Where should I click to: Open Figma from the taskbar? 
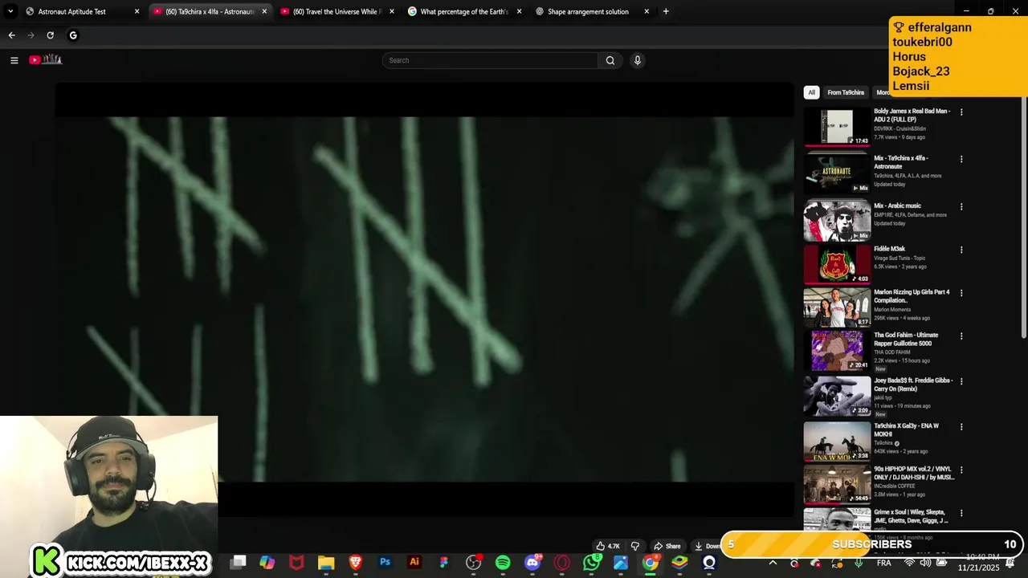click(x=443, y=563)
